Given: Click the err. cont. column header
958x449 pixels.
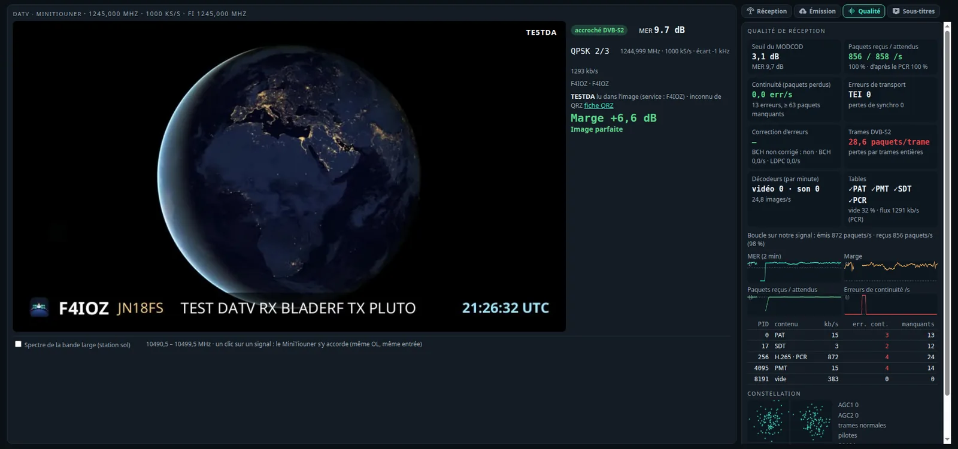Looking at the screenshot, I should click(870, 324).
